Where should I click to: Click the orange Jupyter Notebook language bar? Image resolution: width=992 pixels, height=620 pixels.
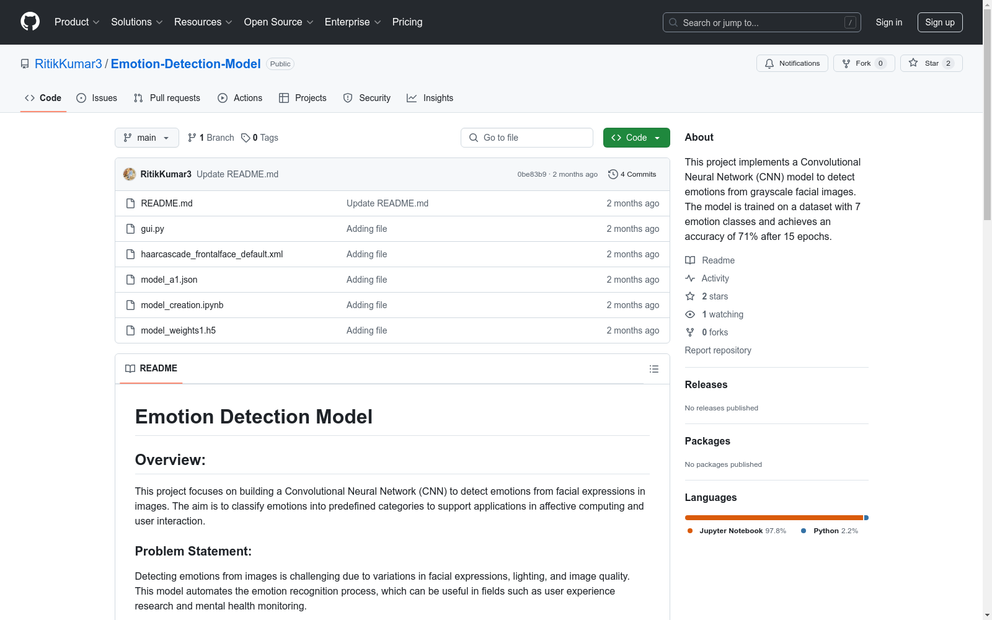[x=774, y=518]
